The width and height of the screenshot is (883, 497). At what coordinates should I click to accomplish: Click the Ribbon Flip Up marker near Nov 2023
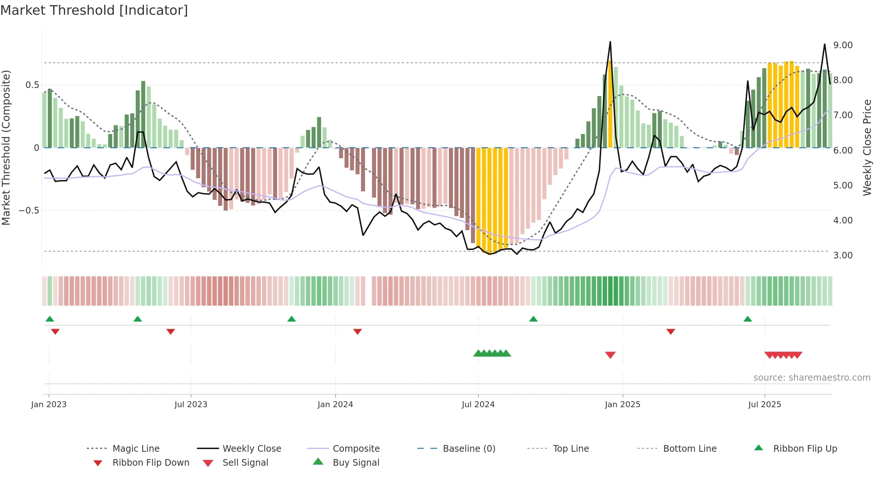(291, 319)
